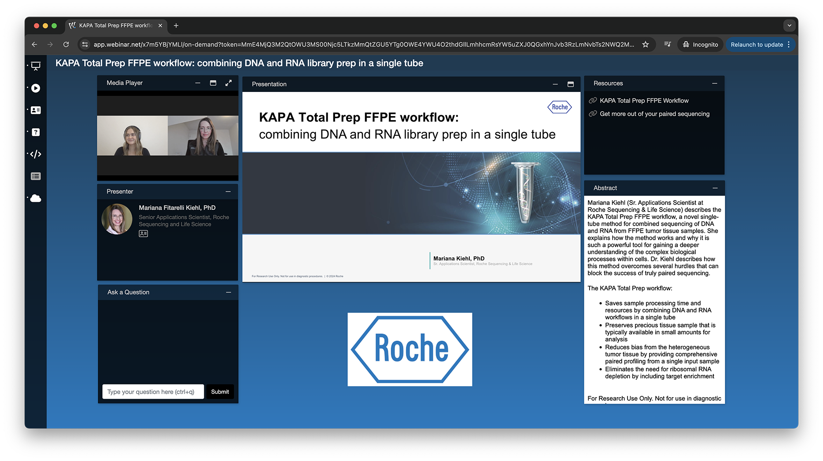Open the media player sidebar icon

[36, 88]
